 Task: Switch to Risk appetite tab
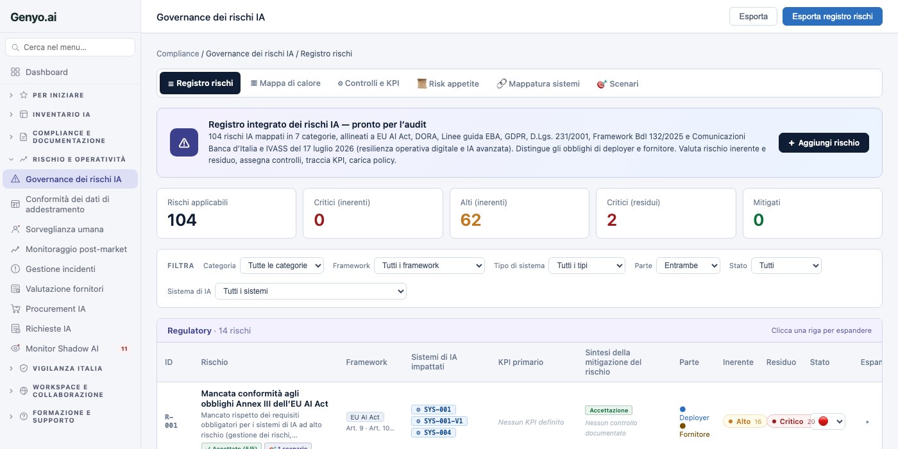(448, 83)
